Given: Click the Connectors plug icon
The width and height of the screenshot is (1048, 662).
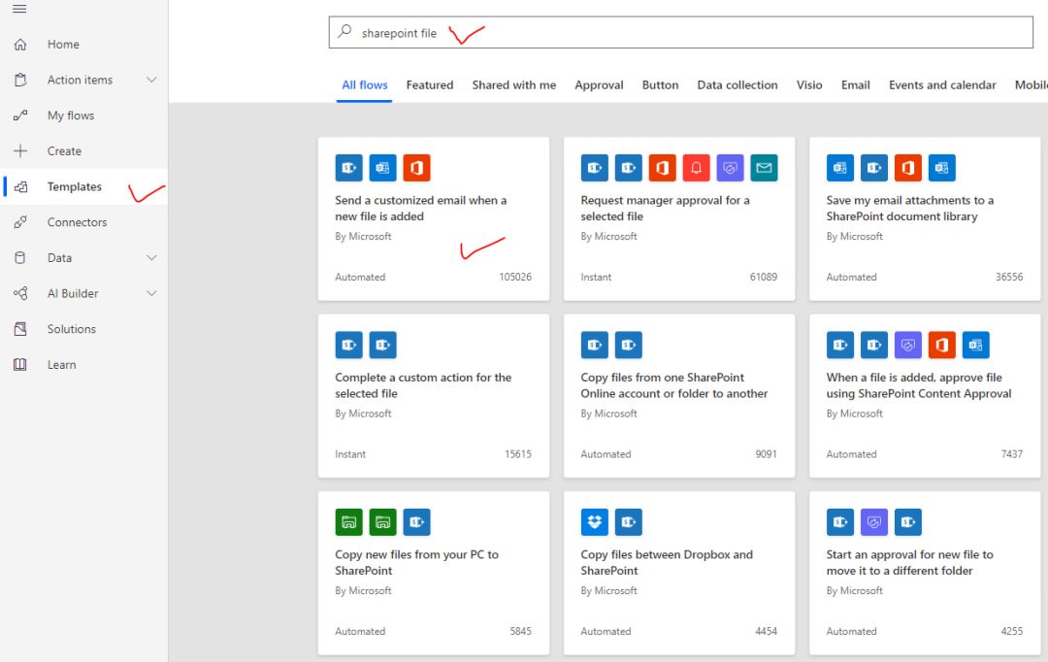Looking at the screenshot, I should point(20,222).
